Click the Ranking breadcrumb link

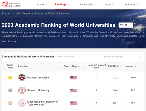(x=6, y=14)
